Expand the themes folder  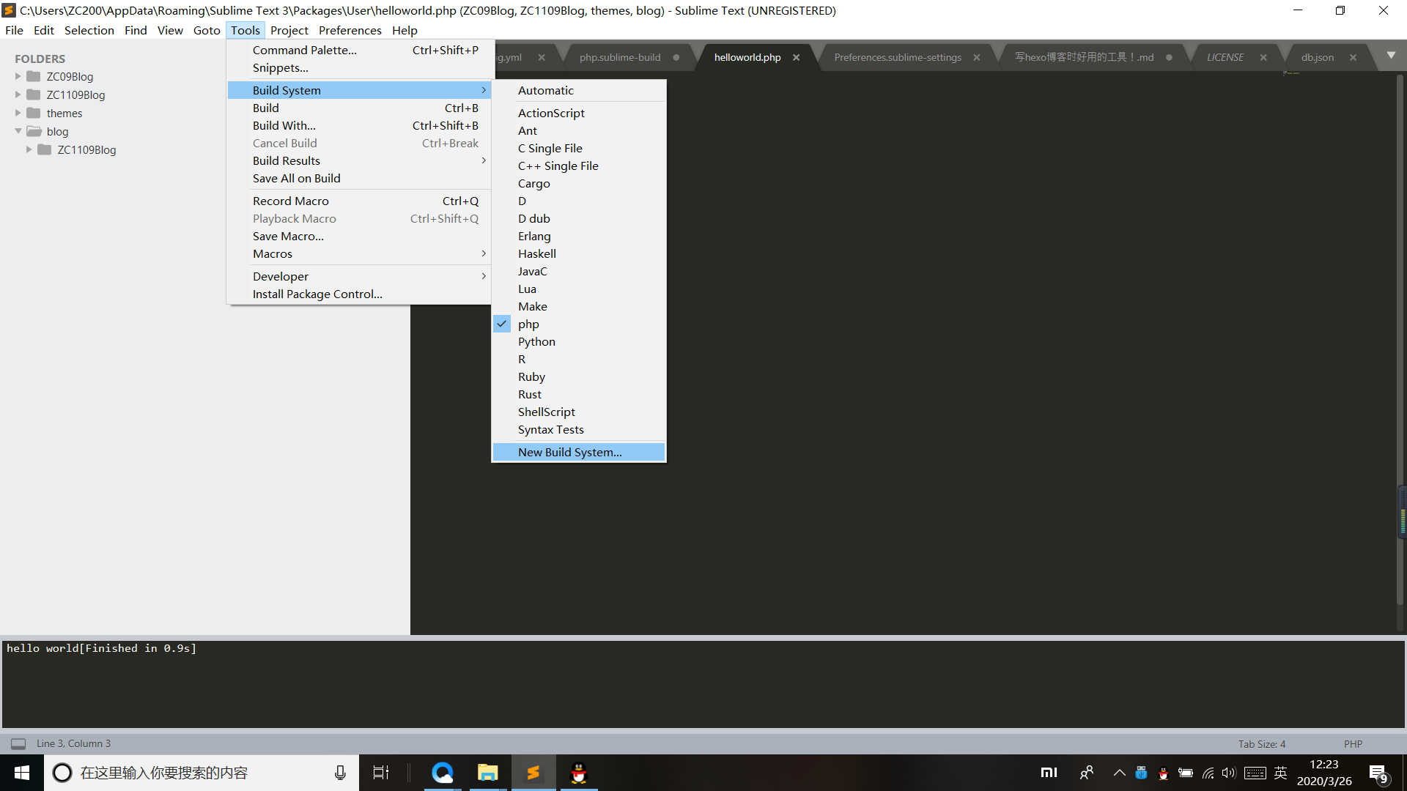[x=18, y=113]
